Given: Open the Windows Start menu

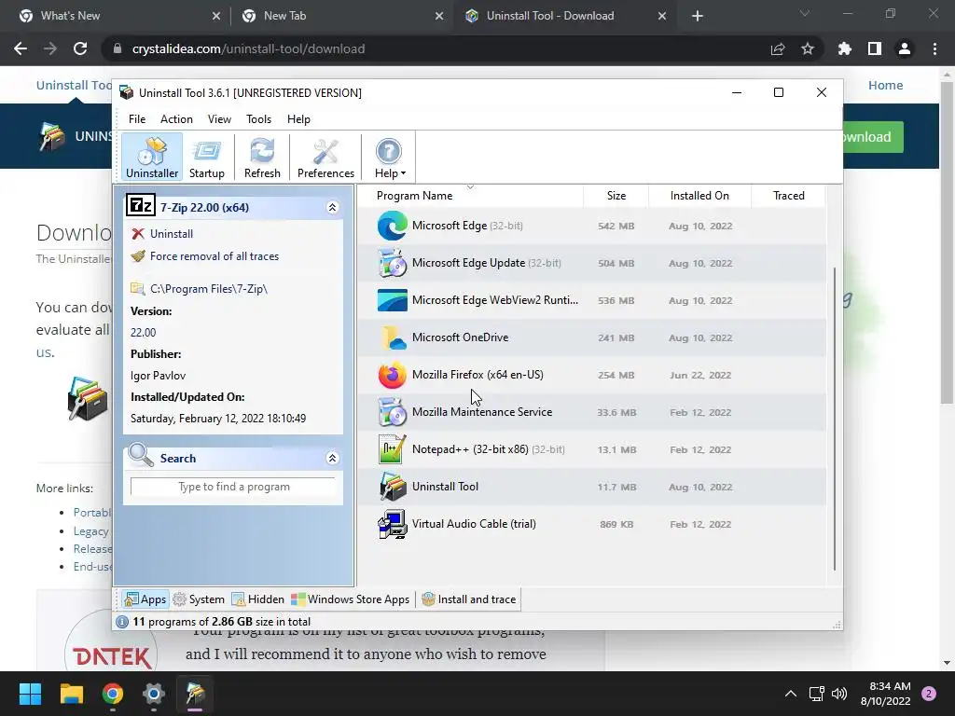Looking at the screenshot, I should [30, 694].
